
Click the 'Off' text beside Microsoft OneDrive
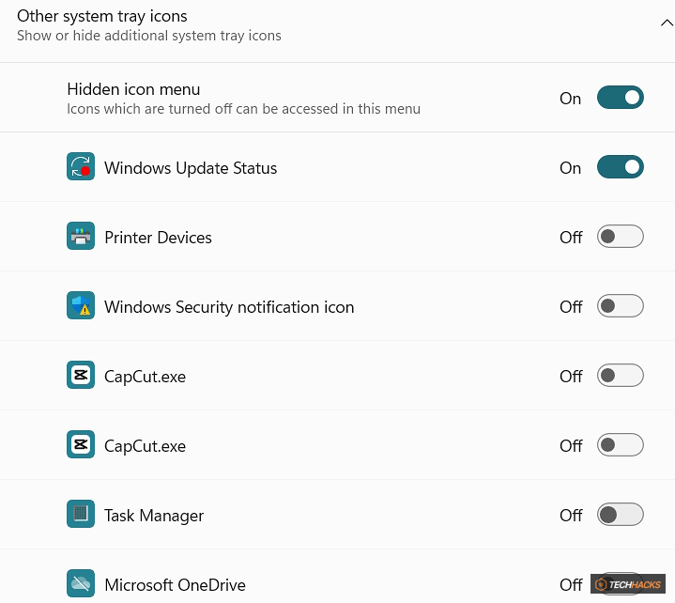571,585
